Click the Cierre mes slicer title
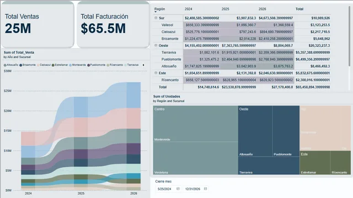The image size is (353, 198). tap(163, 182)
